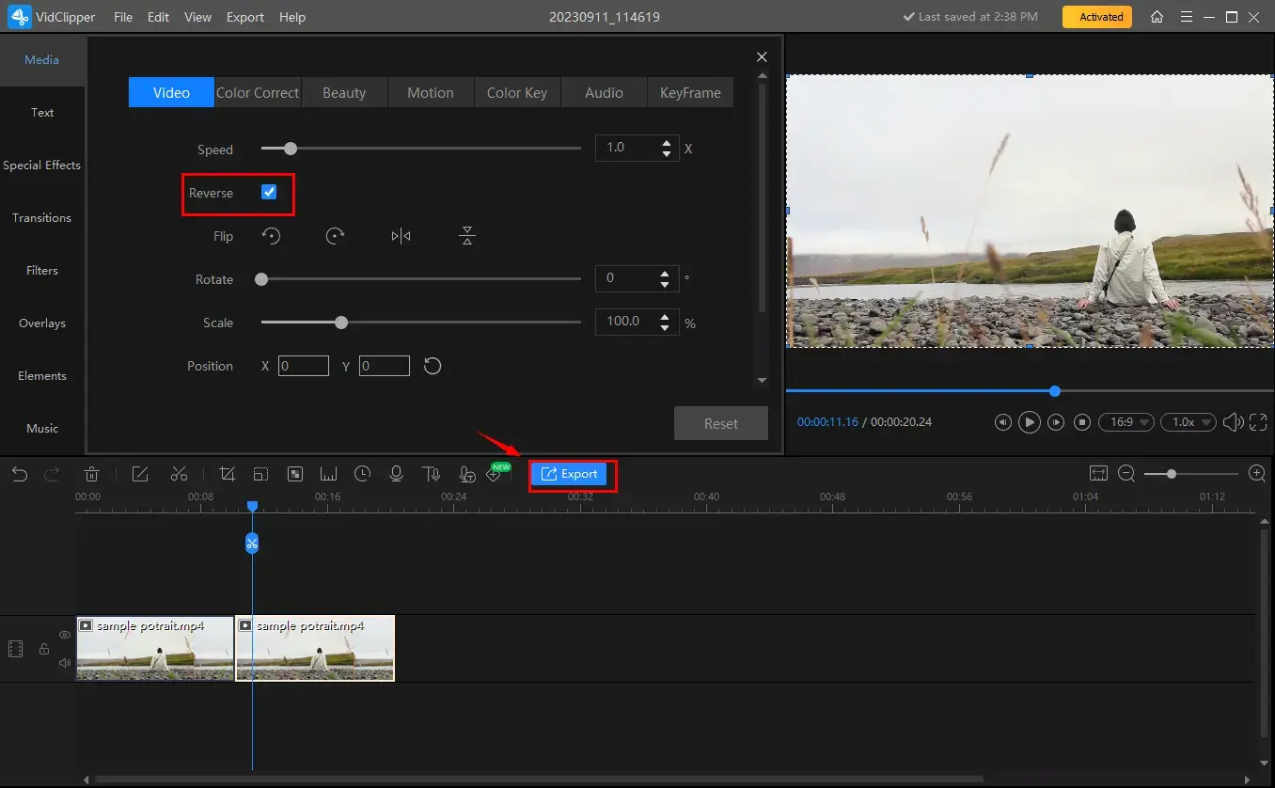Switch to the Audio tab
This screenshot has width=1275, height=788.
pos(604,92)
